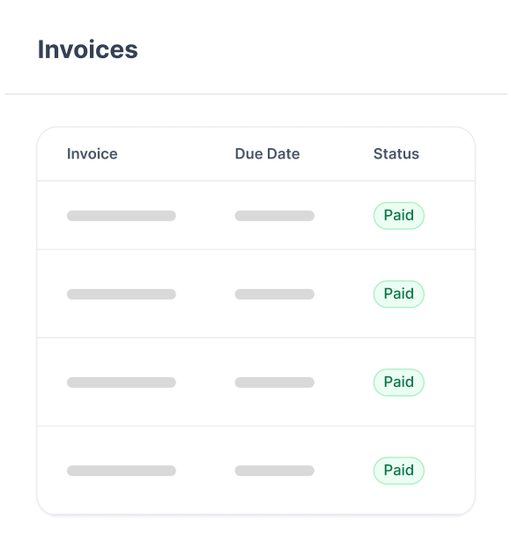Viewport: 511px width, 549px height.
Task: Click empty space between first row's due date and Paid badge
Action: pyautogui.click(x=344, y=216)
